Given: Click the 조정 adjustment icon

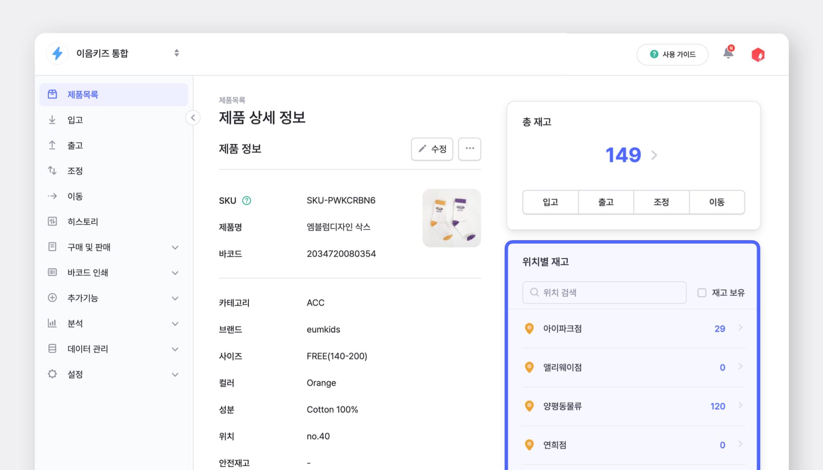Looking at the screenshot, I should pyautogui.click(x=52, y=170).
